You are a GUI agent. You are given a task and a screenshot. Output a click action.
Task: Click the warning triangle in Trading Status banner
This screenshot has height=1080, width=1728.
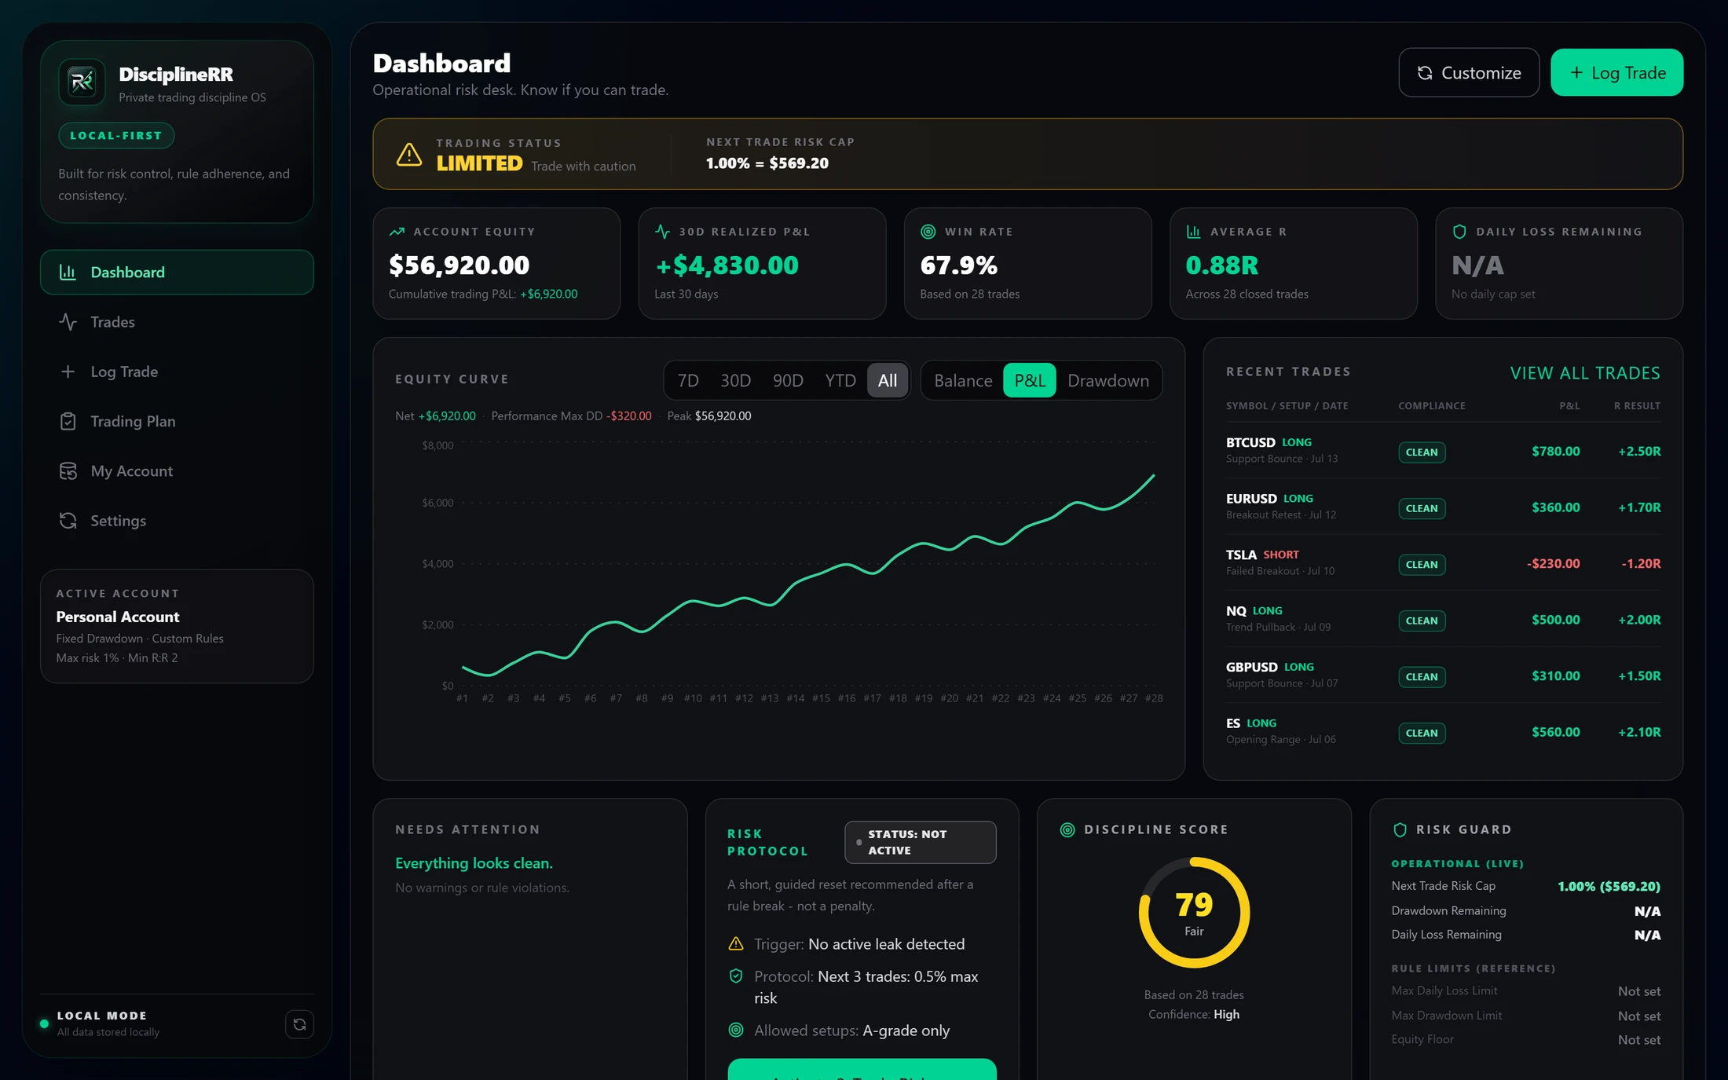[x=408, y=154]
